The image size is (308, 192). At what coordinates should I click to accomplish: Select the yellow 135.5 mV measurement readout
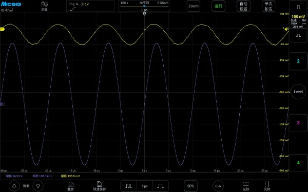[x=70, y=176]
